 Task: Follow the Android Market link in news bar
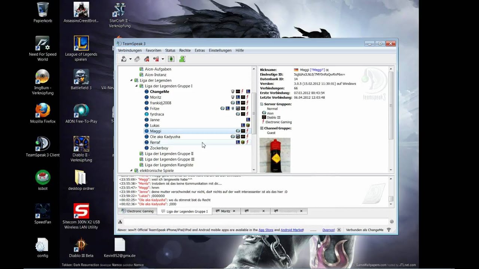point(292,230)
